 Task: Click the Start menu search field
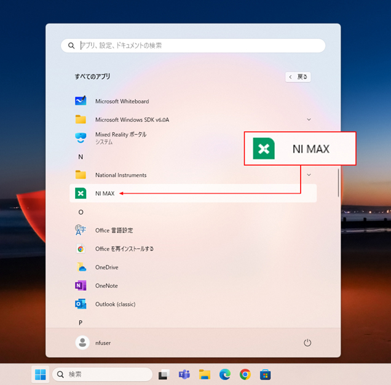(193, 46)
